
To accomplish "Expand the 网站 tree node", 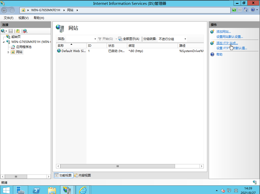I will [x=8, y=52].
